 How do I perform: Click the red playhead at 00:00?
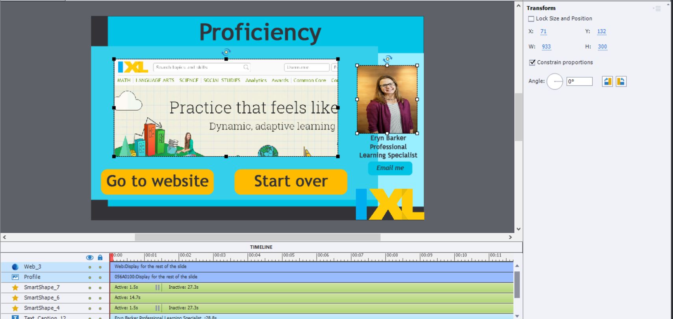coord(112,257)
